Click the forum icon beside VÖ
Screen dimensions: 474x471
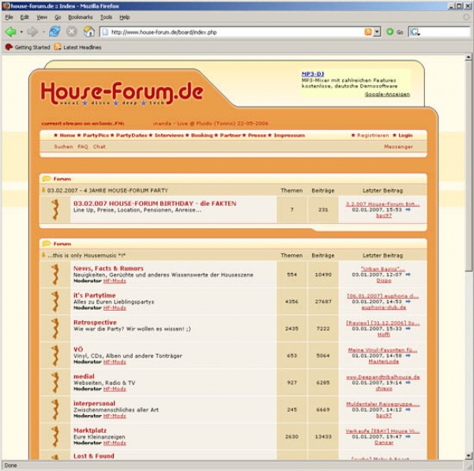[55, 355]
